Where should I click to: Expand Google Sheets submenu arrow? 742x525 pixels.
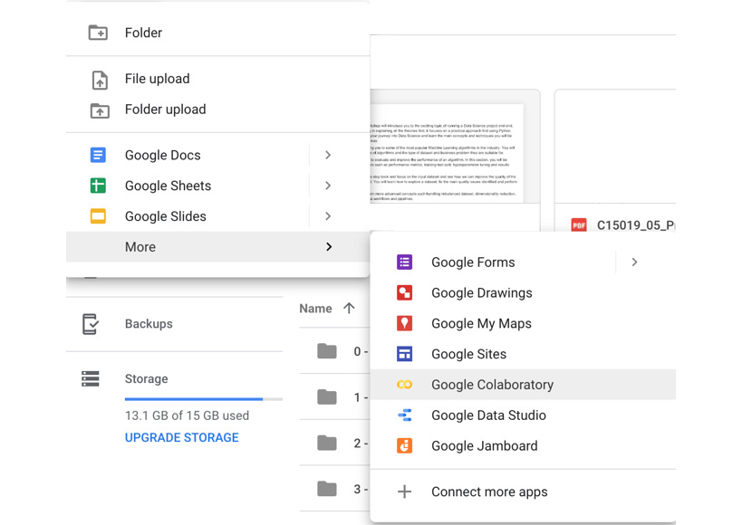328,186
